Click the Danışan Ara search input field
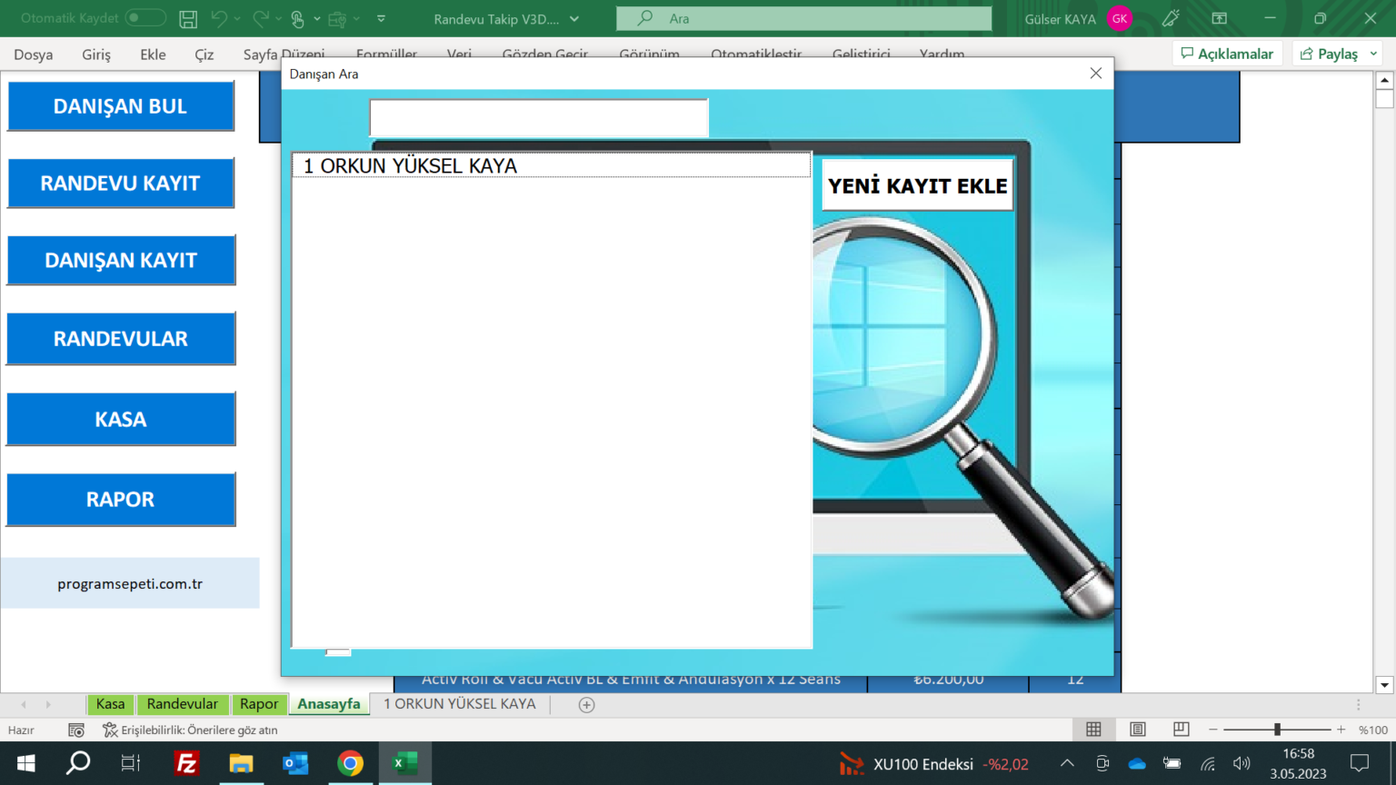1396x785 pixels. point(538,117)
